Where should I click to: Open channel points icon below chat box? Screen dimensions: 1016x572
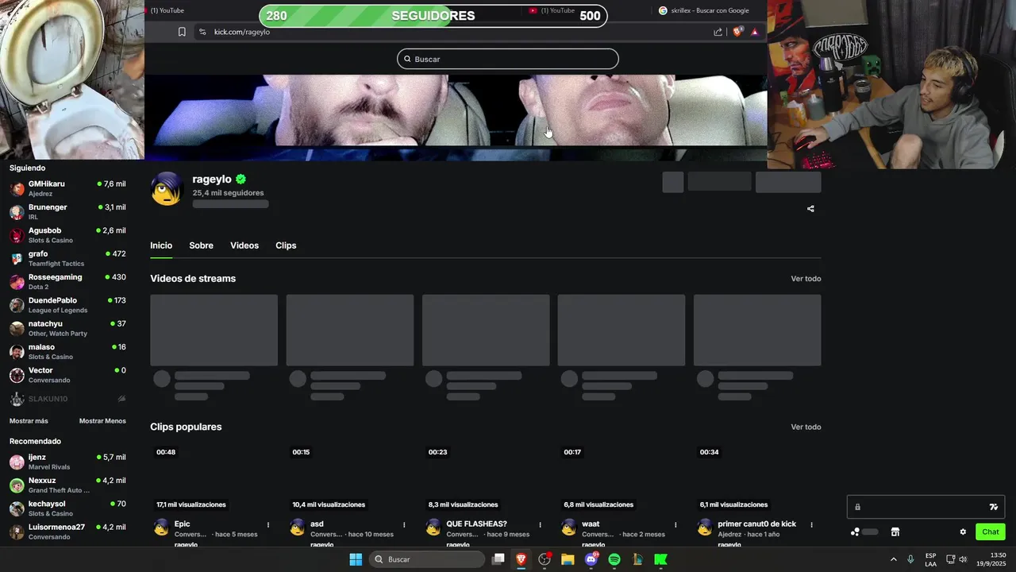[x=855, y=532]
